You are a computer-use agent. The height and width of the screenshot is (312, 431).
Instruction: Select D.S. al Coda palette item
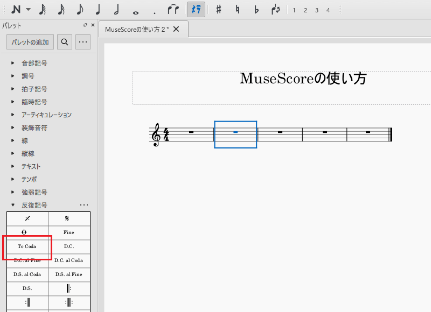click(x=27, y=274)
